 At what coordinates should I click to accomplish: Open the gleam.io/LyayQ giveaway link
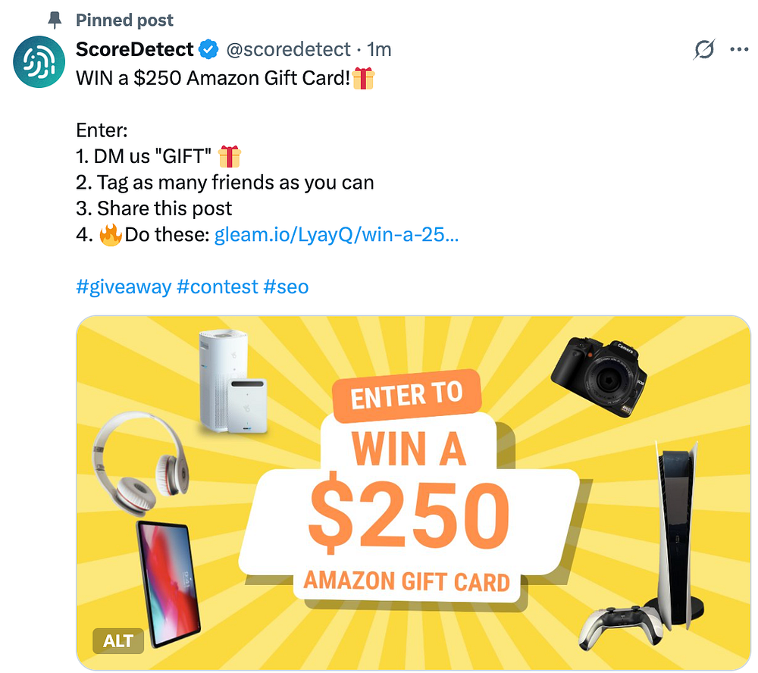(336, 234)
